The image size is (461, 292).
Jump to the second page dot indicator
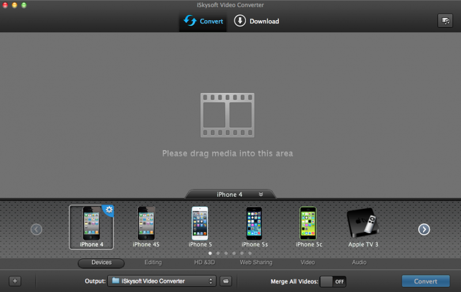(x=218, y=253)
